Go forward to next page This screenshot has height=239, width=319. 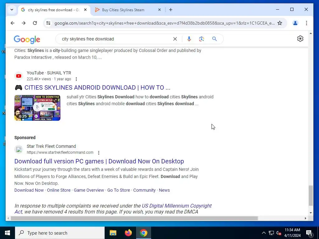[x=24, y=23]
